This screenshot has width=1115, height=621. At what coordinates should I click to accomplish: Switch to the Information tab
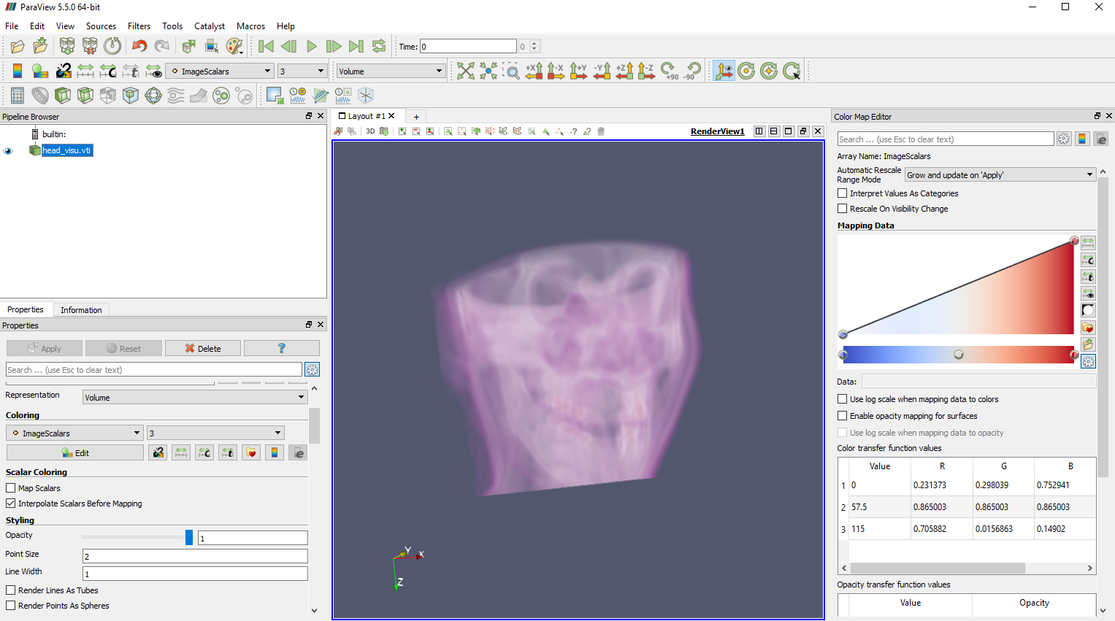click(81, 309)
